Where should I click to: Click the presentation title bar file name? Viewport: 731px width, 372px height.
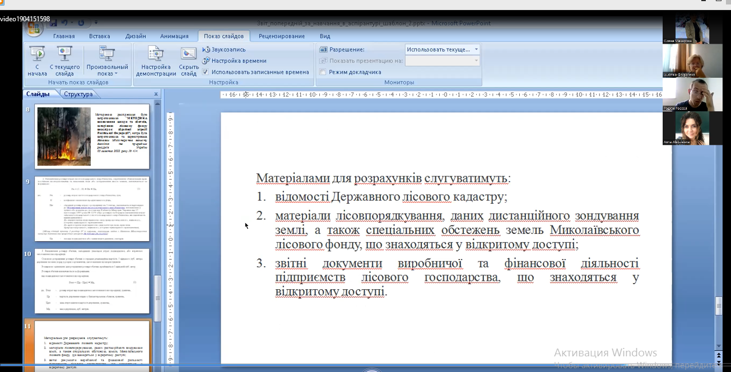374,23
